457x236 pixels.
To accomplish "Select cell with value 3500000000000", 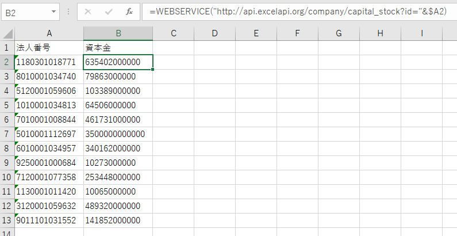I will pyautogui.click(x=118, y=134).
